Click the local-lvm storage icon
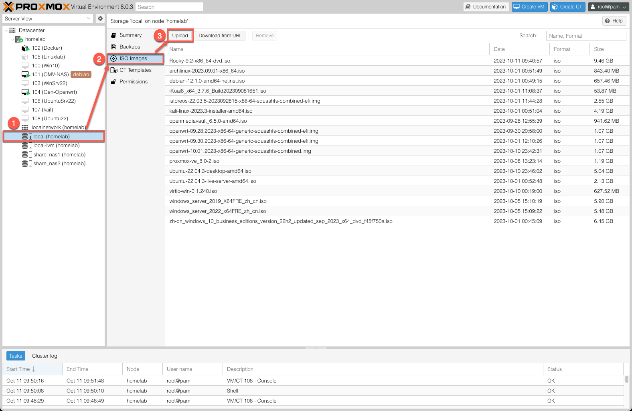This screenshot has width=632, height=411. 27,146
